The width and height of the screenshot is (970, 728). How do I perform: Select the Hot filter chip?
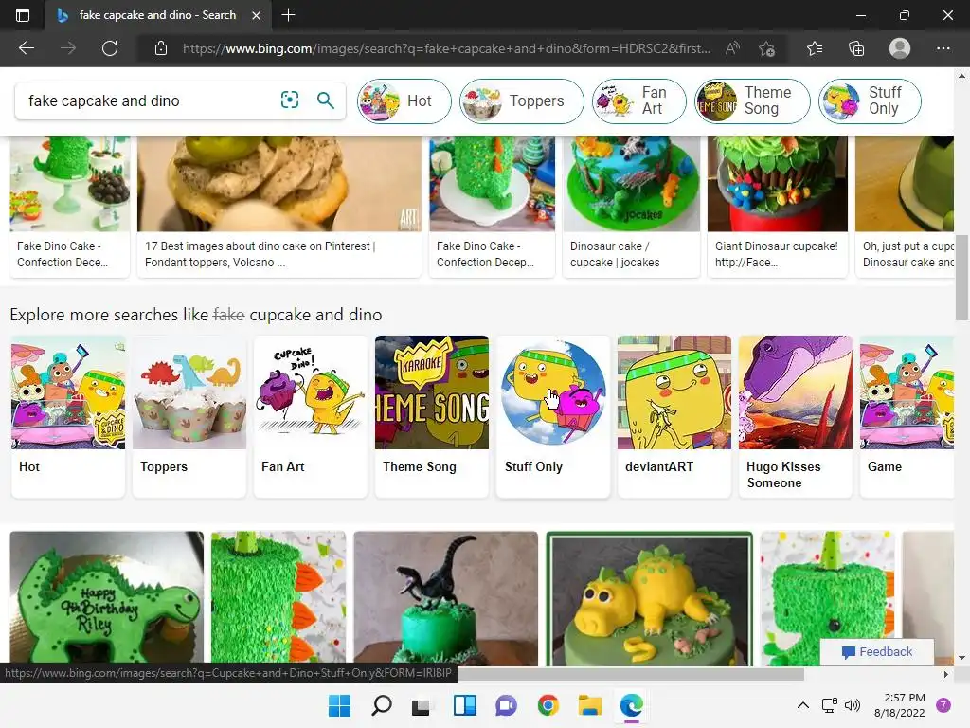tap(404, 100)
